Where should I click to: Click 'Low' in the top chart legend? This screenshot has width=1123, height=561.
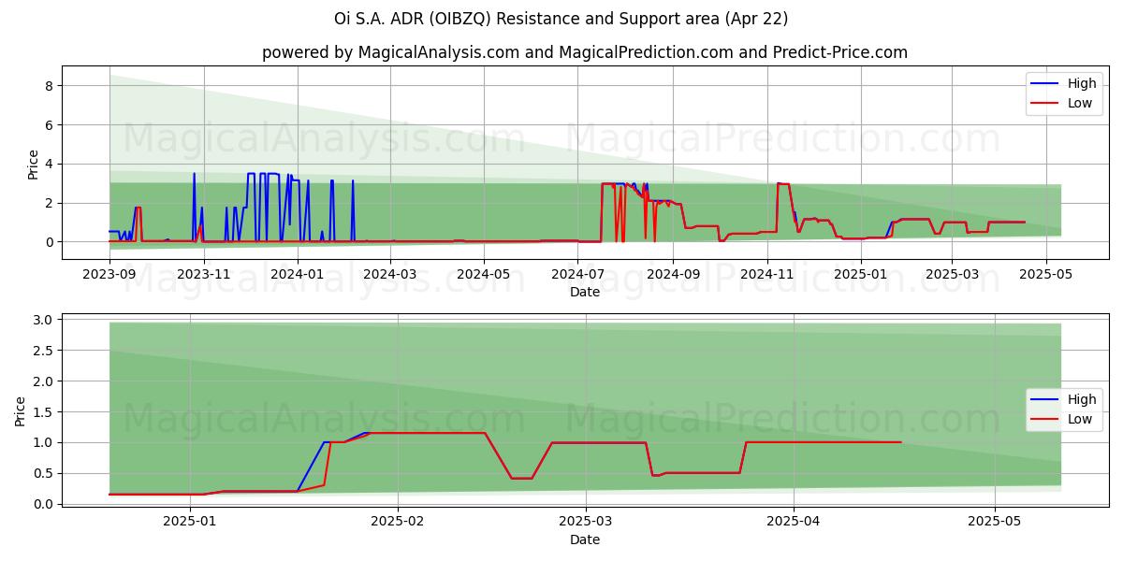coord(1080,103)
